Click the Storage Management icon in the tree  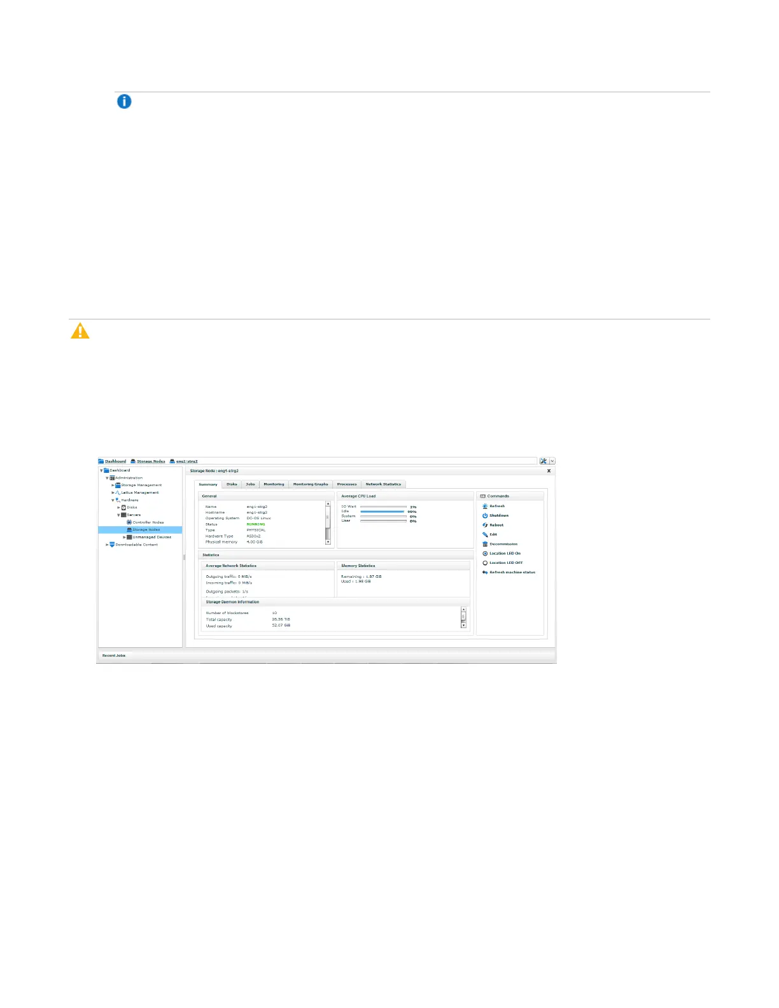pos(118,486)
